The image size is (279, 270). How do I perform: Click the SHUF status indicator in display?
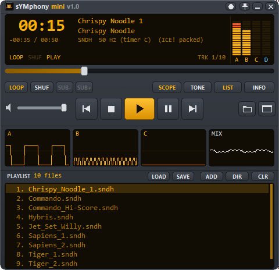pos(35,58)
